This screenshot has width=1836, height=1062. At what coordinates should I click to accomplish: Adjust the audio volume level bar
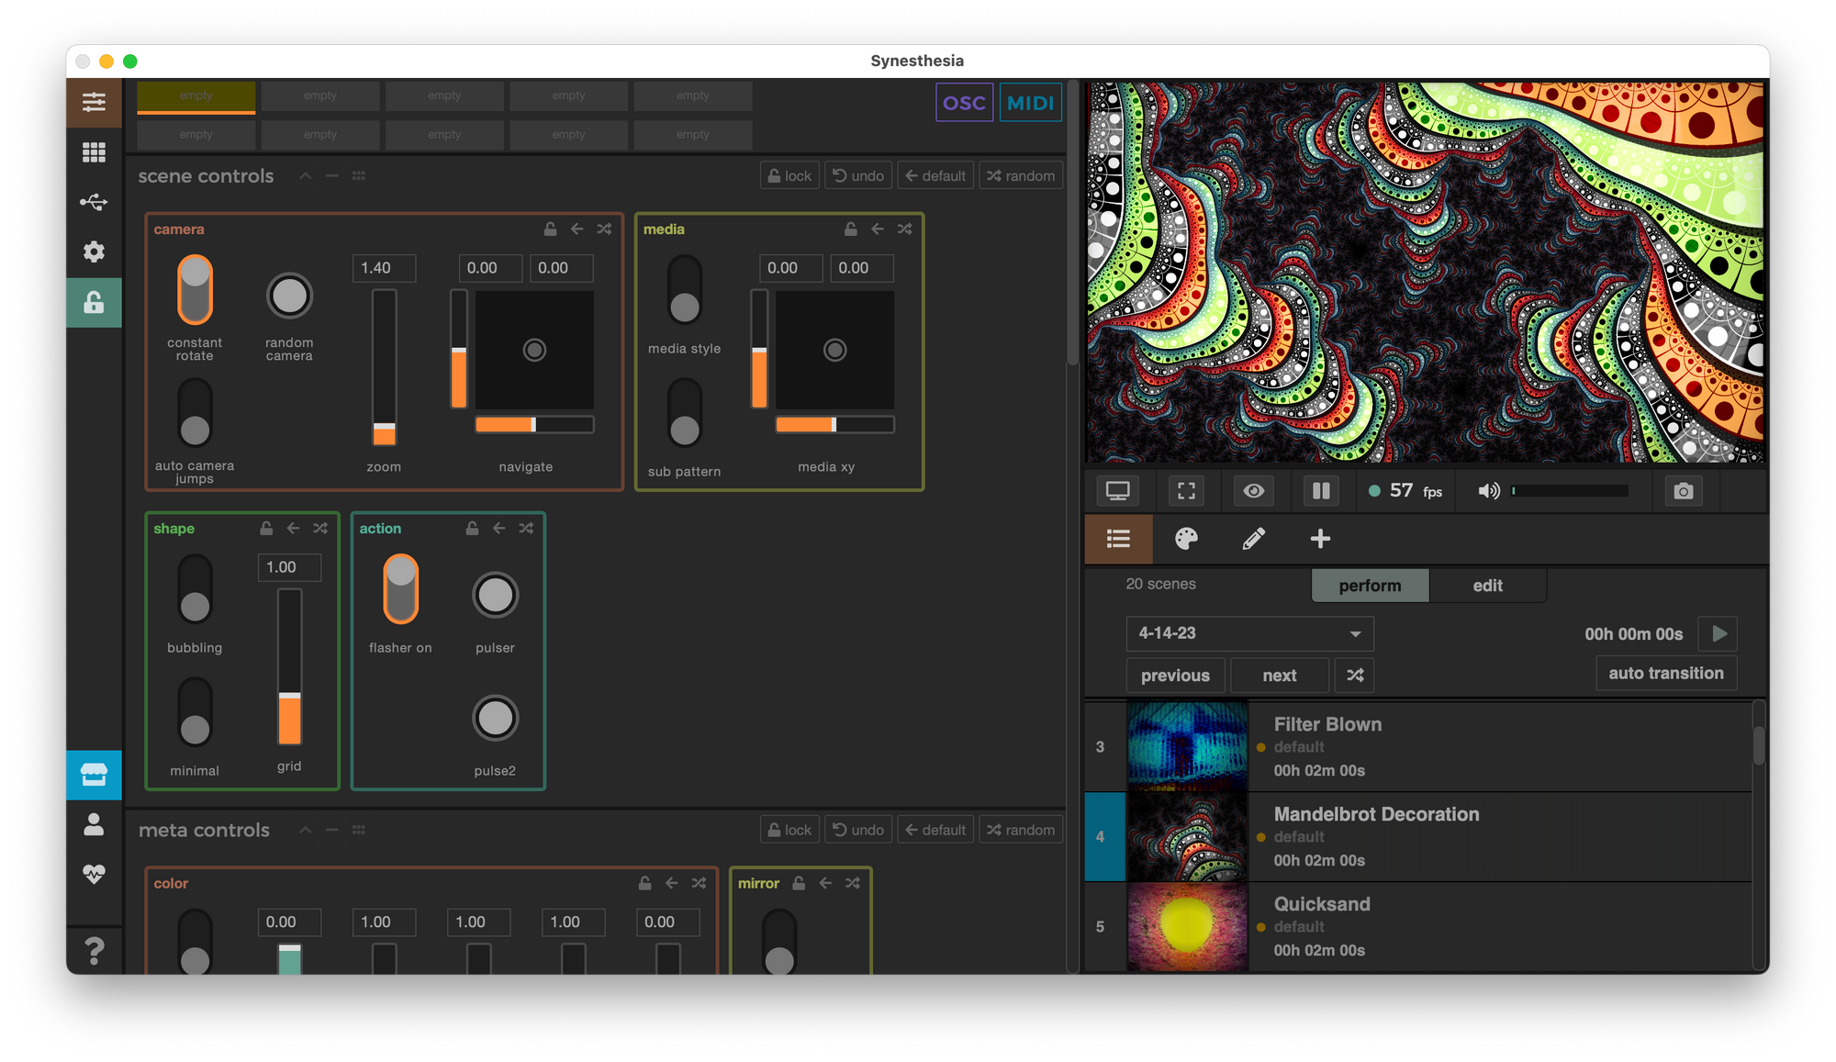pyautogui.click(x=1570, y=491)
